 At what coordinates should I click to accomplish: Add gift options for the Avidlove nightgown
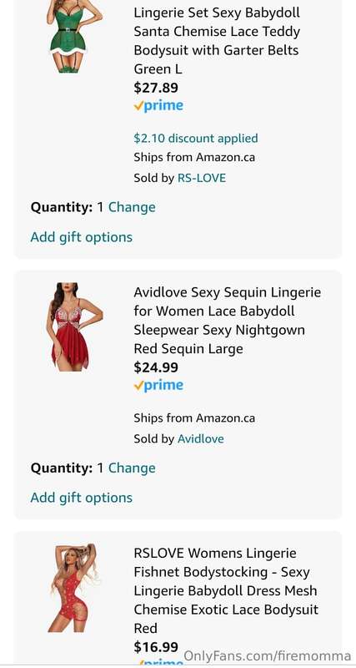point(81,498)
